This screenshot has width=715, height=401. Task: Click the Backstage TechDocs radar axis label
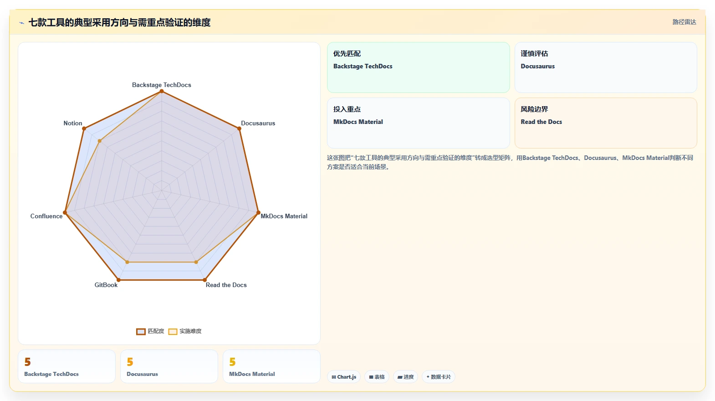[x=162, y=85]
